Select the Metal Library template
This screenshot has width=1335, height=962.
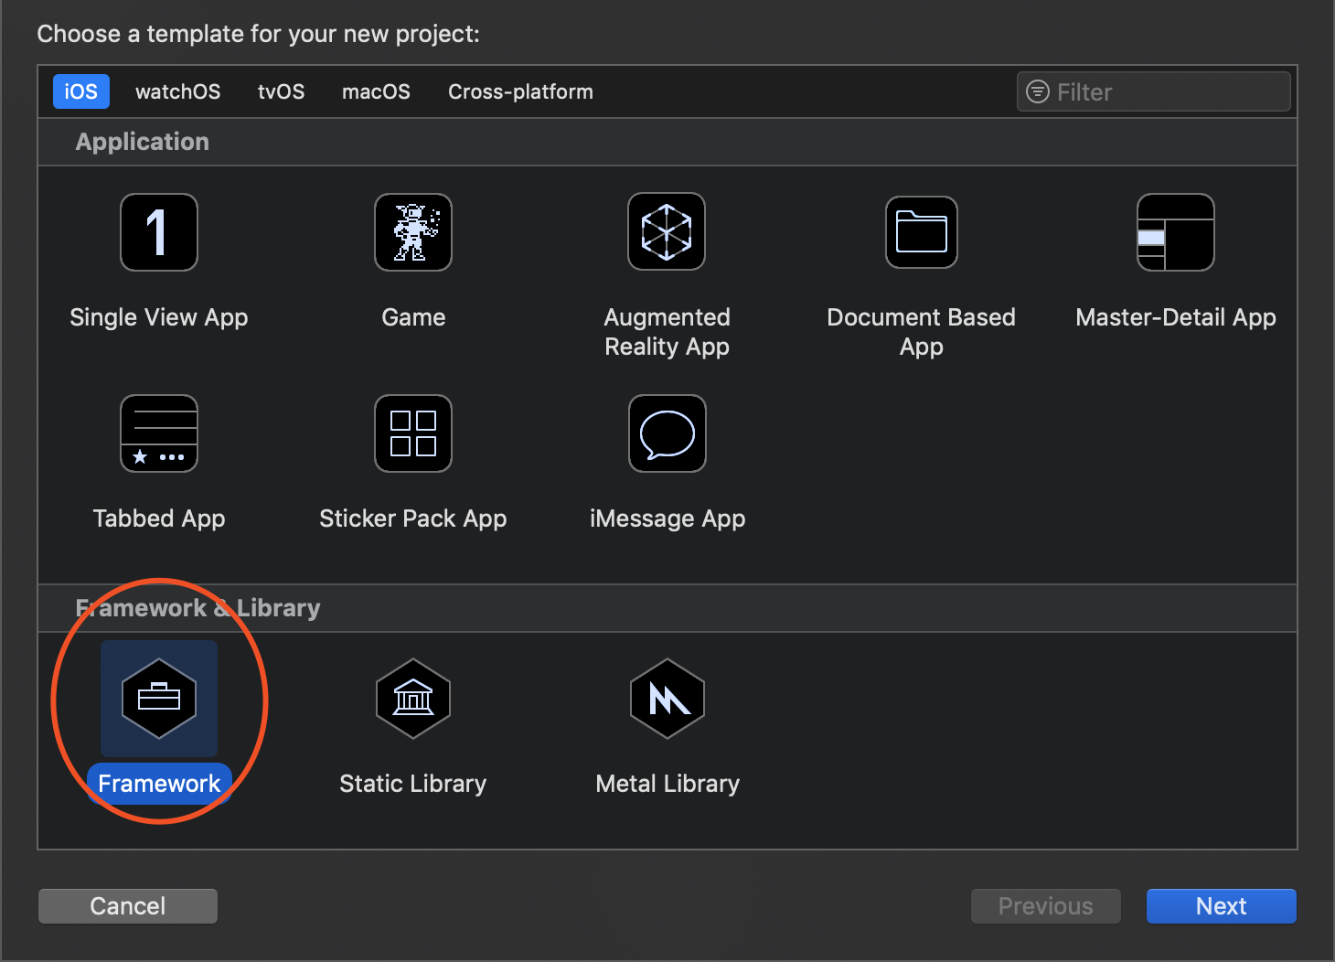(667, 700)
